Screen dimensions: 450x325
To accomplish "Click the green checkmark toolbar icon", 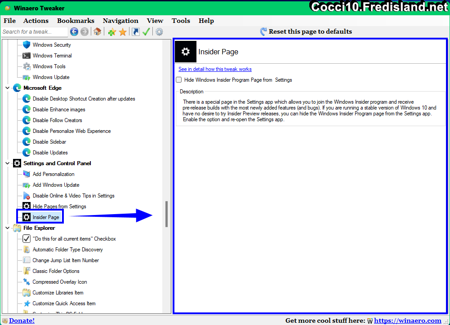I will pos(146,31).
